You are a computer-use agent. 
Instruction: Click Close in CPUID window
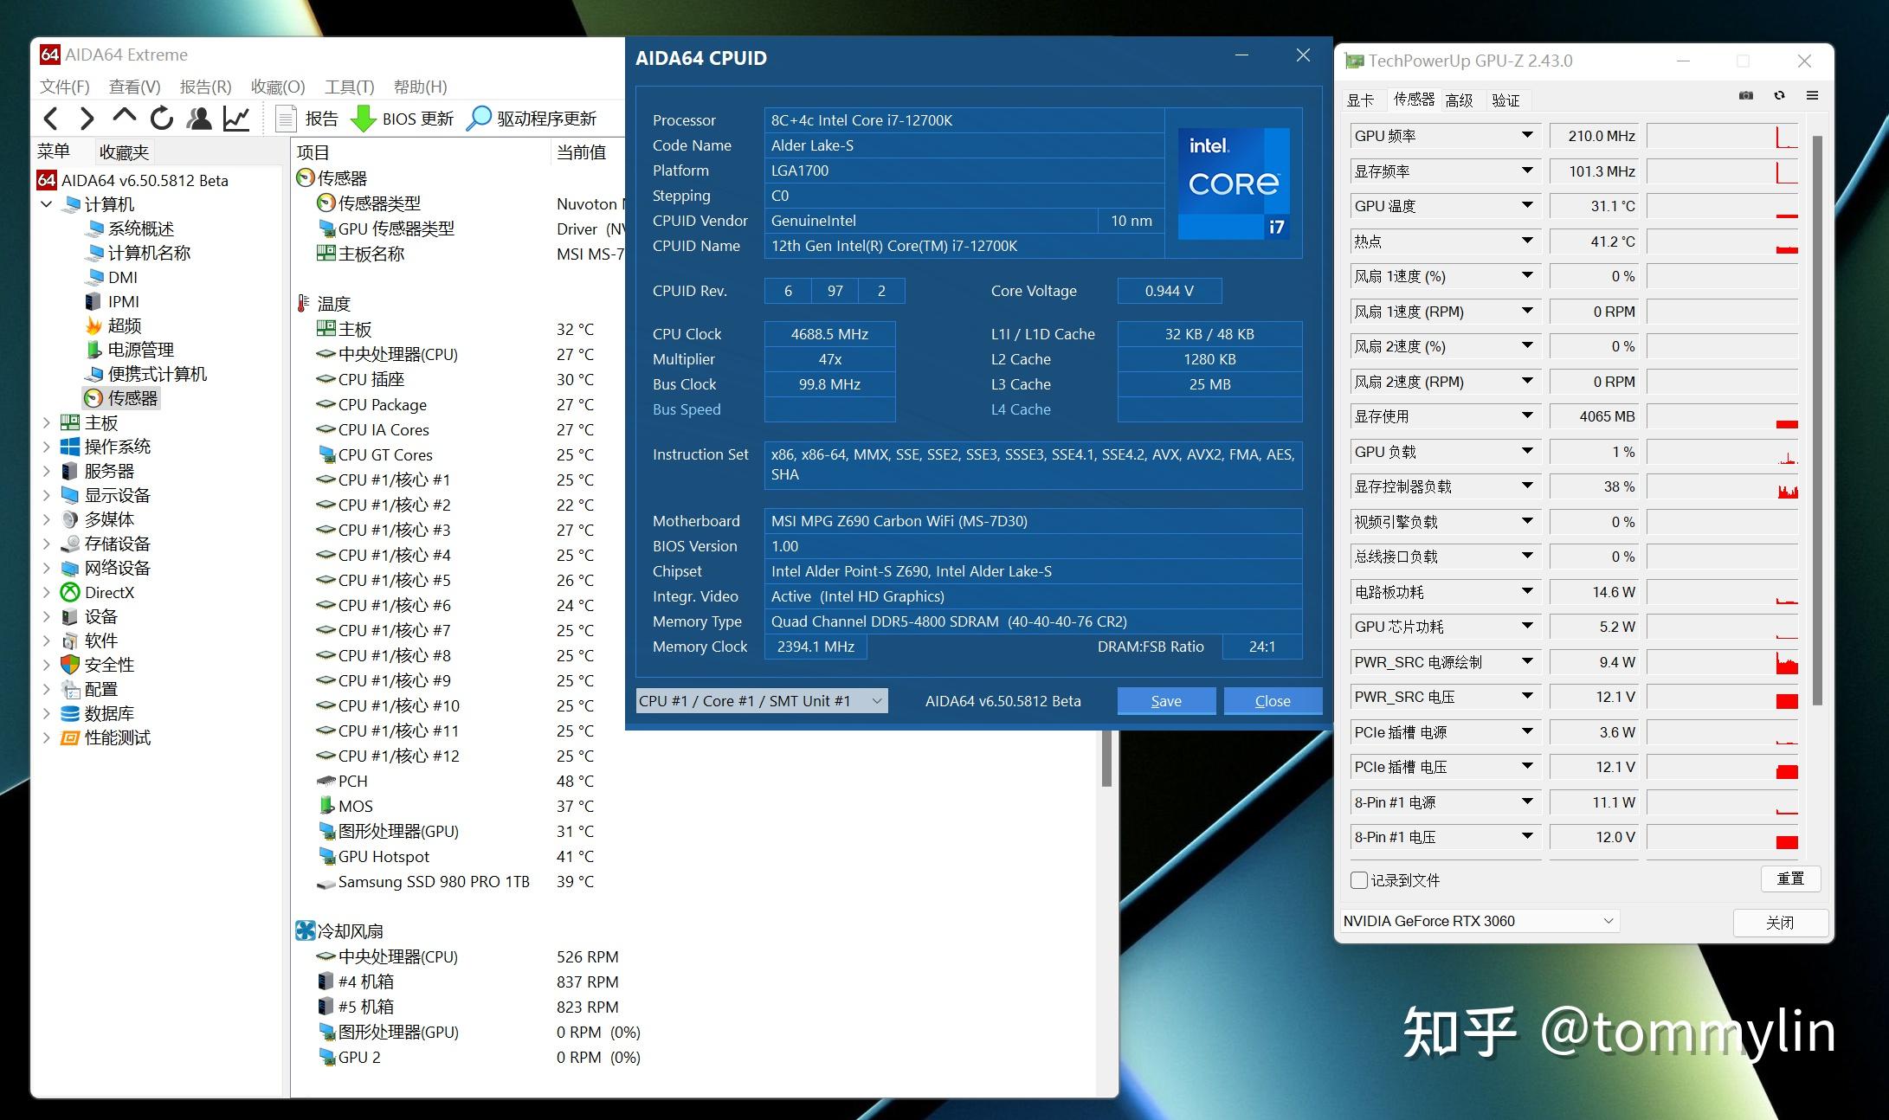pyautogui.click(x=1273, y=701)
